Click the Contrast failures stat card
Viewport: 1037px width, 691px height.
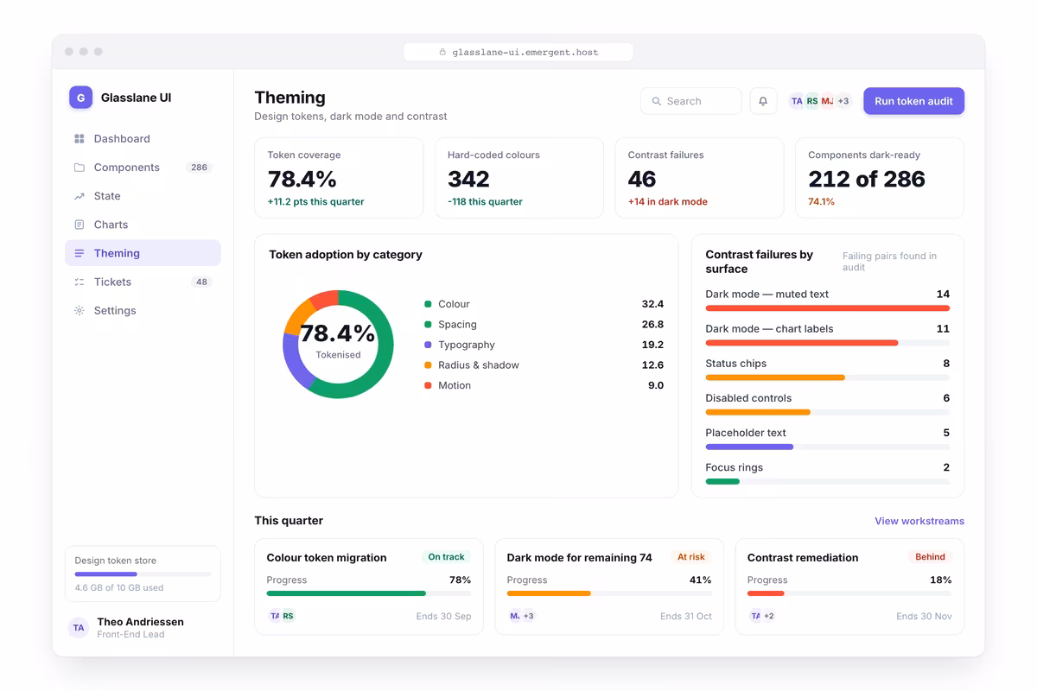pyautogui.click(x=699, y=178)
